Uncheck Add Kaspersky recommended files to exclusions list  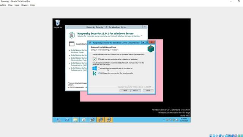tap(99, 73)
